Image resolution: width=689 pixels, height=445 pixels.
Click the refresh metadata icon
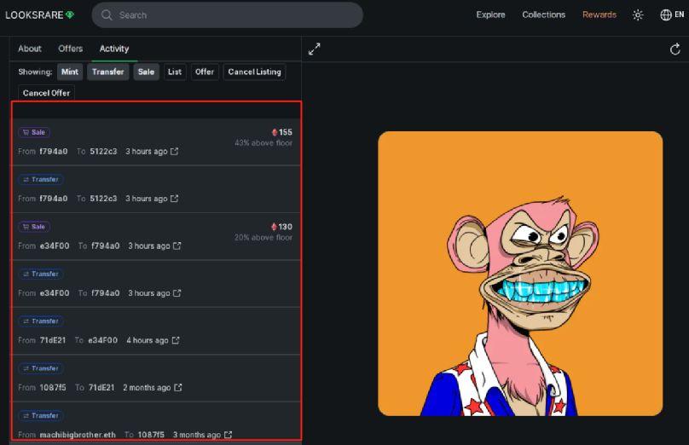(675, 49)
